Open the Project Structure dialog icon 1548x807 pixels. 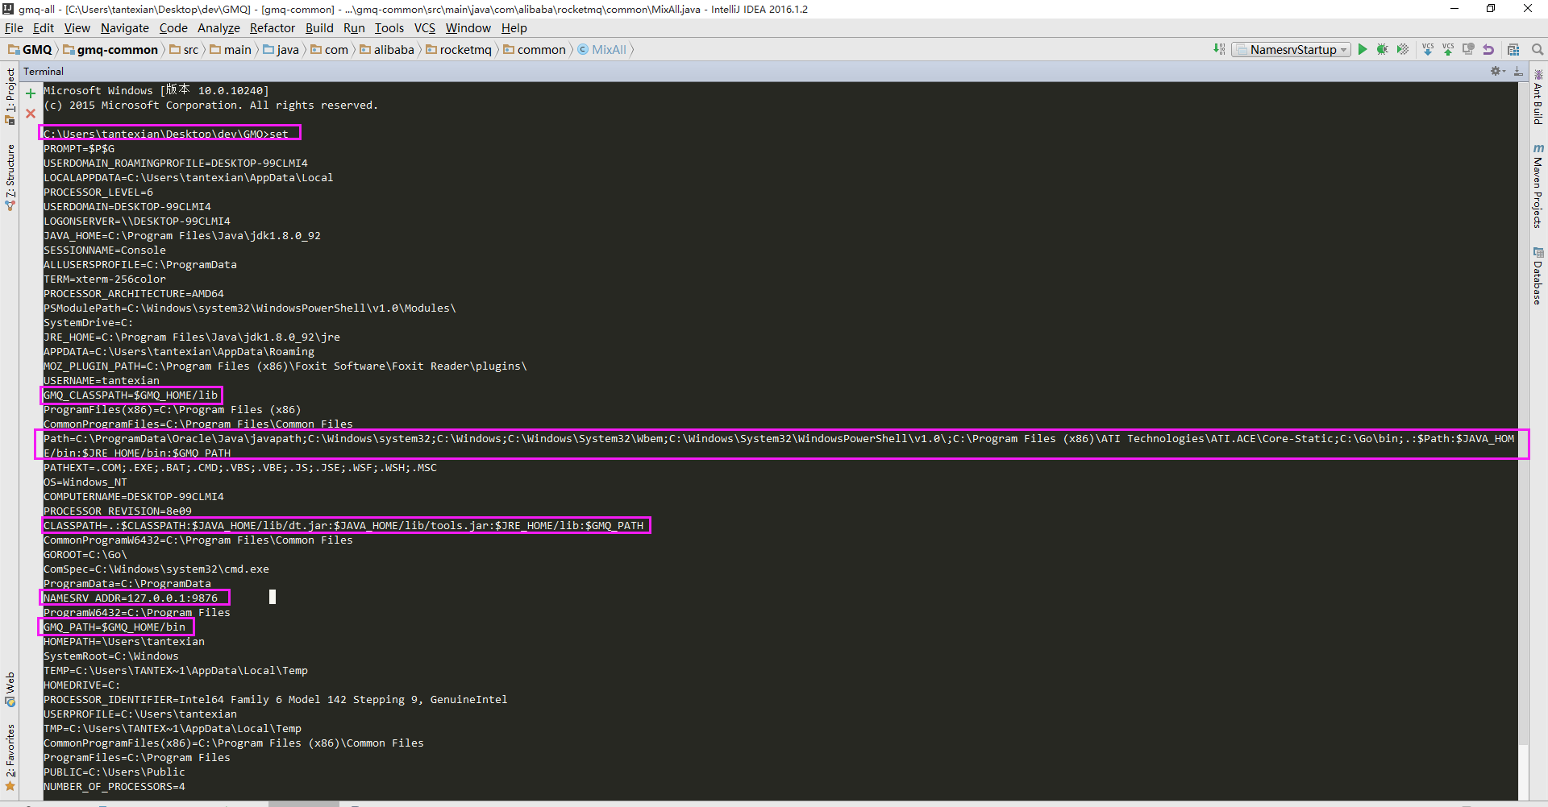[1513, 50]
